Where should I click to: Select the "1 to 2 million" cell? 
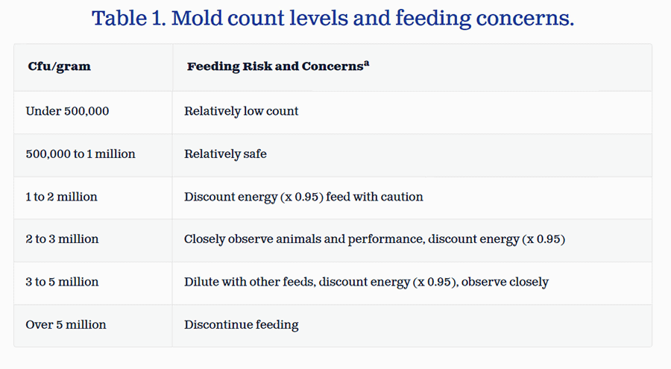click(x=61, y=197)
